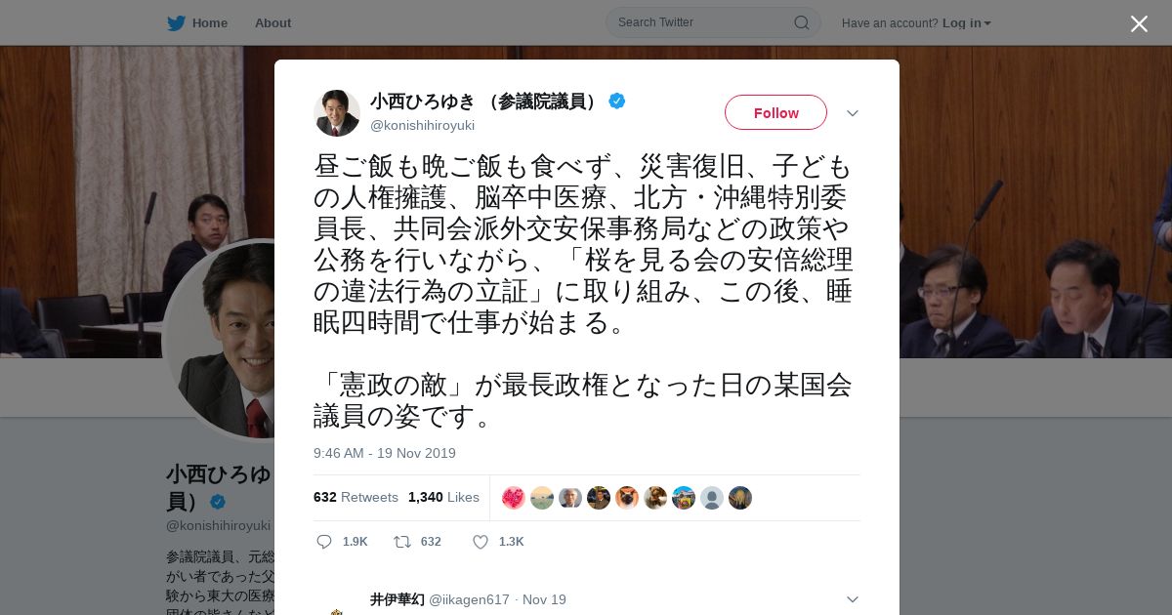Screen dimensions: 1172x615
Task: Click the gray default silhouette liker avatar
Action: pyautogui.click(x=712, y=498)
